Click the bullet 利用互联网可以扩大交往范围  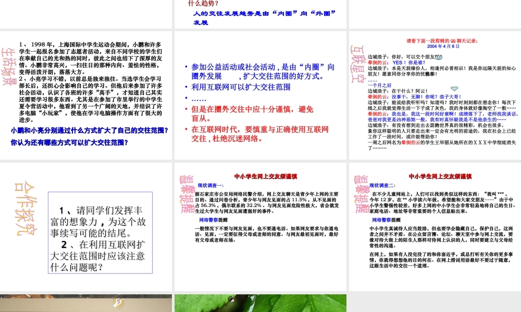point(241,87)
